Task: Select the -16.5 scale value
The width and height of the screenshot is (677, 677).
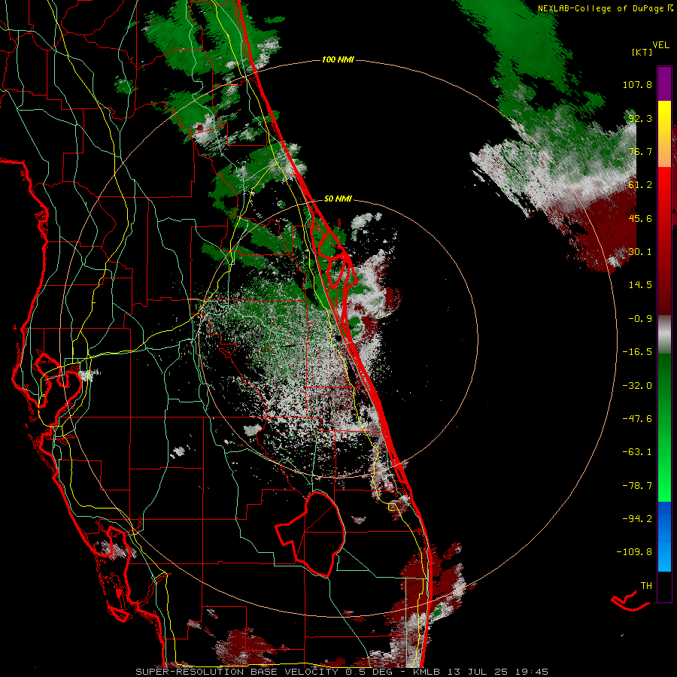Action: pos(637,352)
